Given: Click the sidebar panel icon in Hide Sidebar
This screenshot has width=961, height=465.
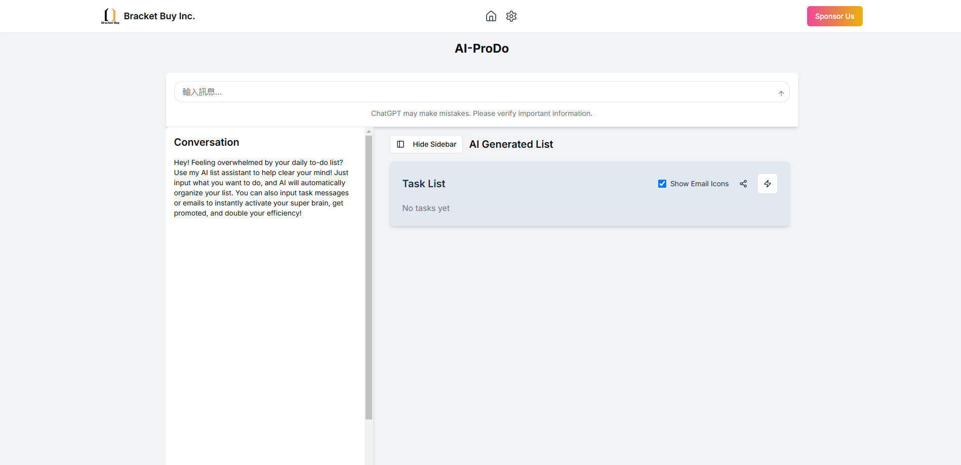Looking at the screenshot, I should click(x=401, y=144).
